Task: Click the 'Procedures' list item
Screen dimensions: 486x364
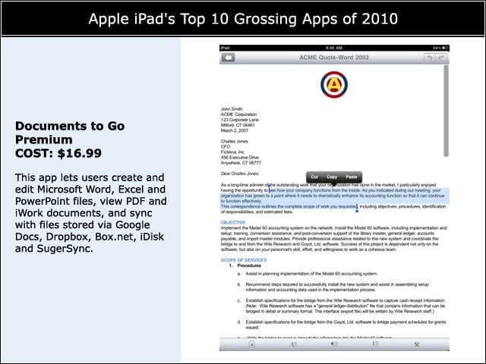Action: click(249, 265)
